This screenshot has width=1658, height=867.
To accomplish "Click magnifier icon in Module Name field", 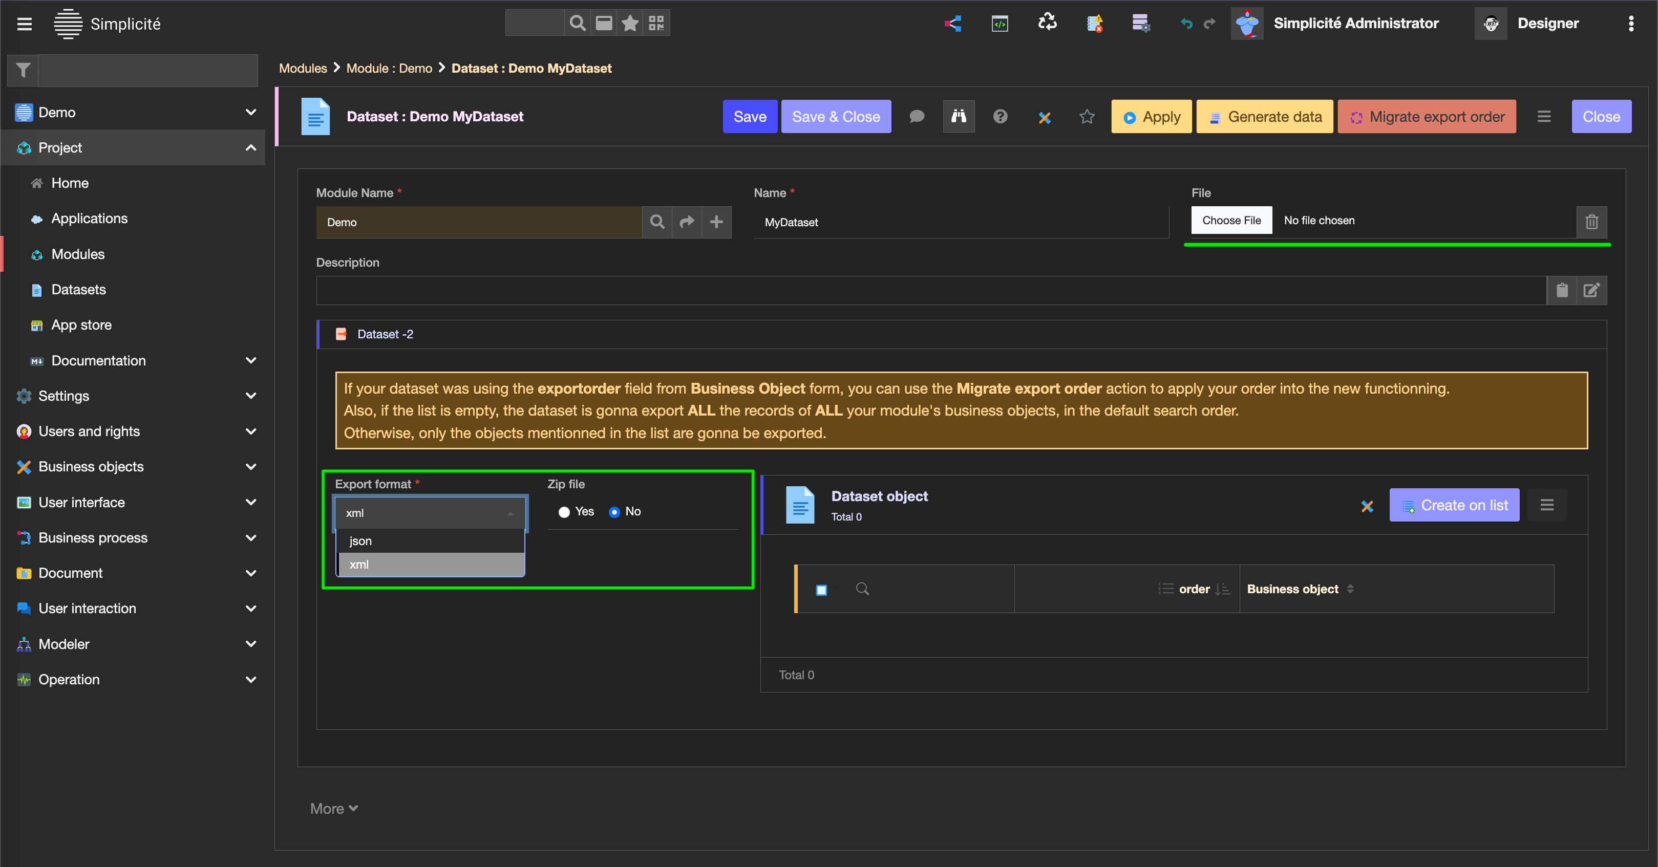I will [x=656, y=222].
